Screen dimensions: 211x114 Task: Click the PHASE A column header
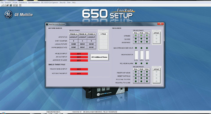click(73, 34)
